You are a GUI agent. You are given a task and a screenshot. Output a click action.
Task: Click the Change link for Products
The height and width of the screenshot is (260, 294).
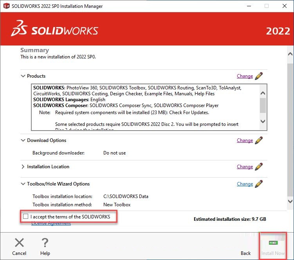coord(245,76)
